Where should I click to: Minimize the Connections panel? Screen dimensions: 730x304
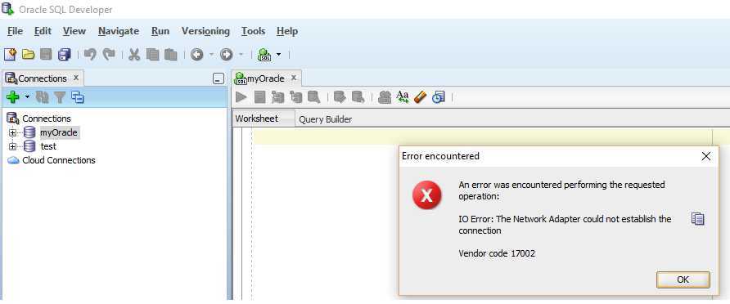click(219, 78)
